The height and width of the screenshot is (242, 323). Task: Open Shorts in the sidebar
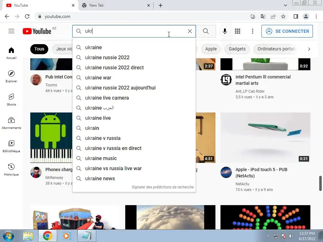[11, 100]
